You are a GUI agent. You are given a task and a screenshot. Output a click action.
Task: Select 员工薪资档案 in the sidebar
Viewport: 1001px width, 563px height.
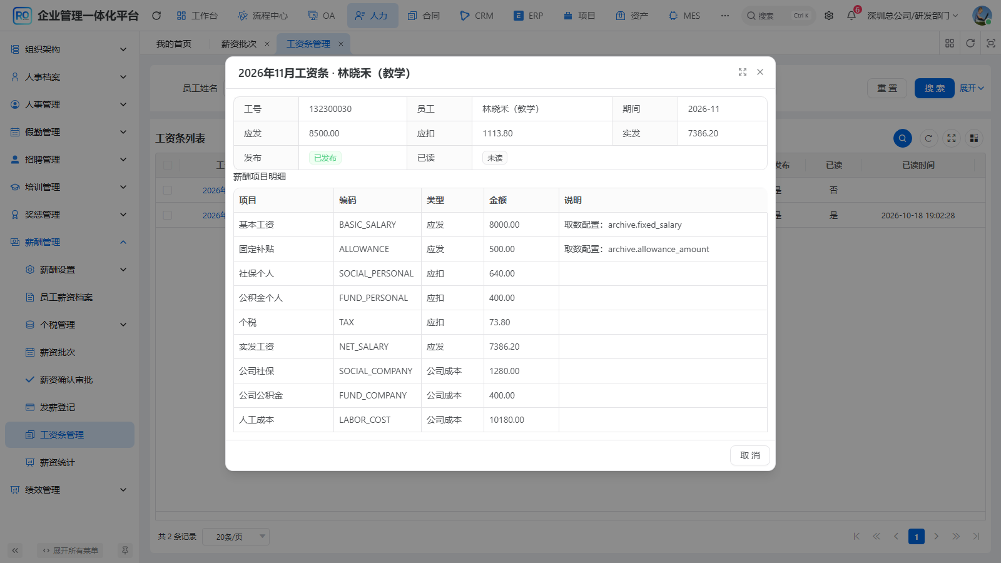[69, 297]
